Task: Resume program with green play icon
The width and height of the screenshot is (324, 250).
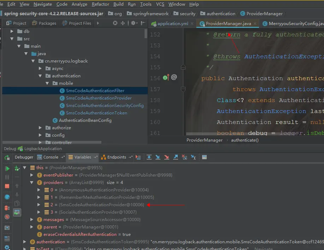Action: [x=7, y=168]
